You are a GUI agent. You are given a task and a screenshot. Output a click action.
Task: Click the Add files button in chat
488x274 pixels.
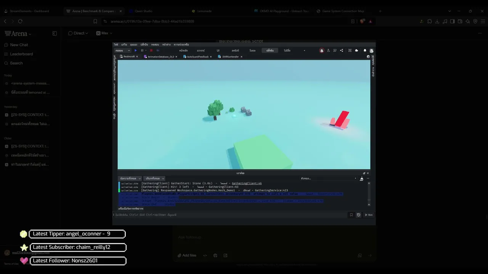tap(187, 255)
